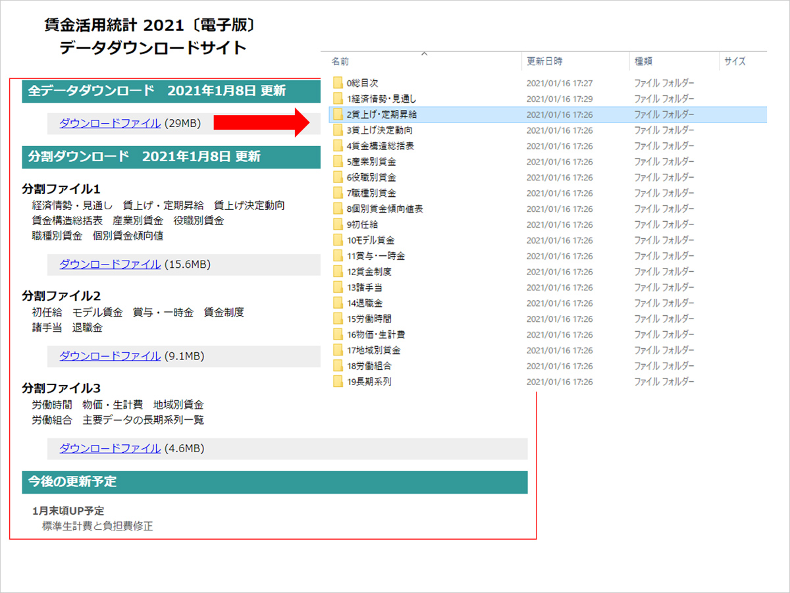This screenshot has height=593, width=790.
Task: Open the 9初任給 folder icon
Action: (x=338, y=224)
